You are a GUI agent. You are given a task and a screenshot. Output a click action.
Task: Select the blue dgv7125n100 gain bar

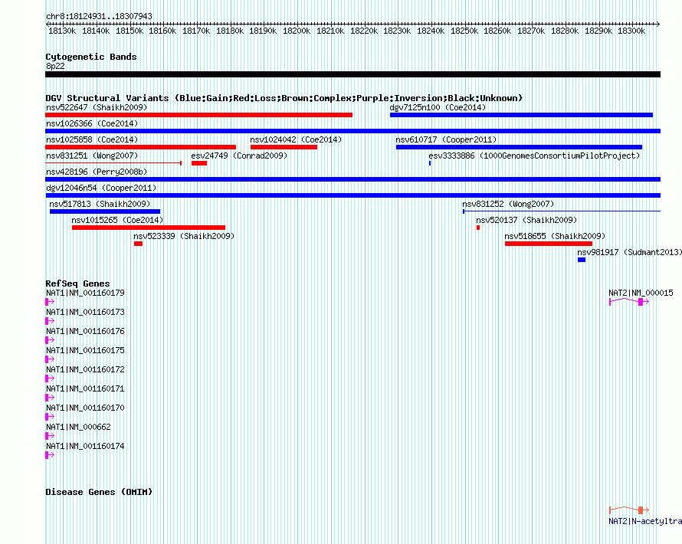pos(521,115)
